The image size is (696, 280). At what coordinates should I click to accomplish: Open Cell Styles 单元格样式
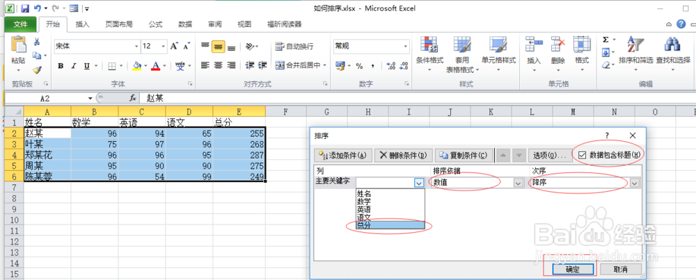pos(498,54)
